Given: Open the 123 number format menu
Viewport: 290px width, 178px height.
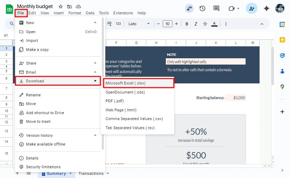Looking at the screenshot, I should point(118,24).
